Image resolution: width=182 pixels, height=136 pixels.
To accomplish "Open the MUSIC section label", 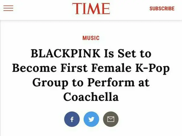I will click(x=91, y=38).
